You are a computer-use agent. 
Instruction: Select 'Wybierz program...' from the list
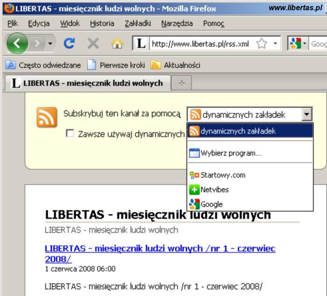click(231, 153)
